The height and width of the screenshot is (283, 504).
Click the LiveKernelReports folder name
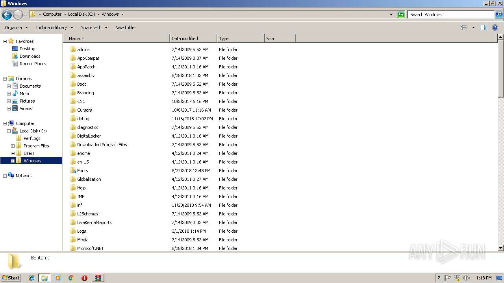(x=94, y=222)
